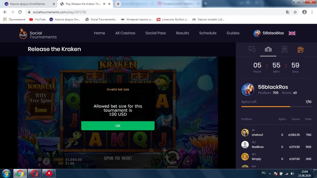Toggle the game sound speaker icon
Screen dimensions: 317x178
[39, 165]
